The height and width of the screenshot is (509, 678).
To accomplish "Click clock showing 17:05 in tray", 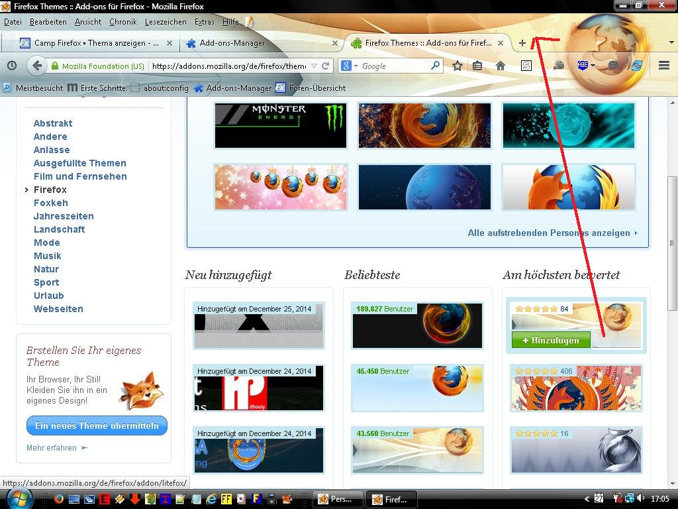I will (x=659, y=498).
